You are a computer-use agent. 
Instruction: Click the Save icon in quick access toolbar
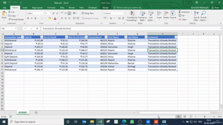5,2
